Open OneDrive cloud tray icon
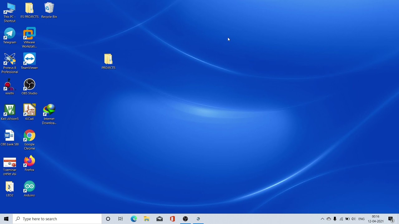This screenshot has width=399, height=224. click(329, 219)
